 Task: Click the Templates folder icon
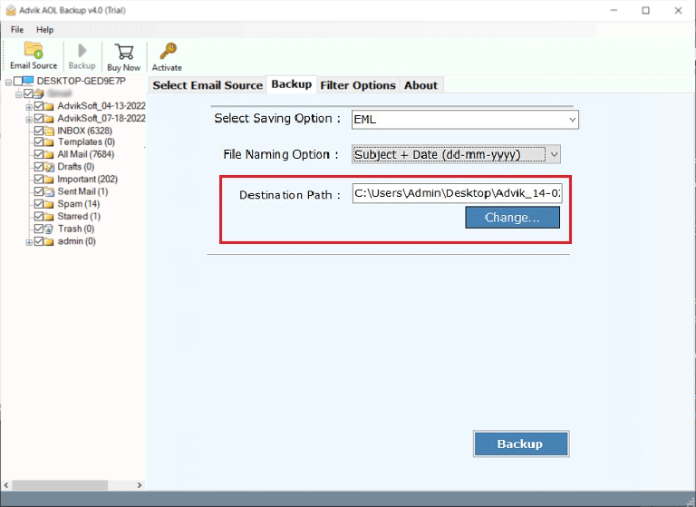[49, 142]
